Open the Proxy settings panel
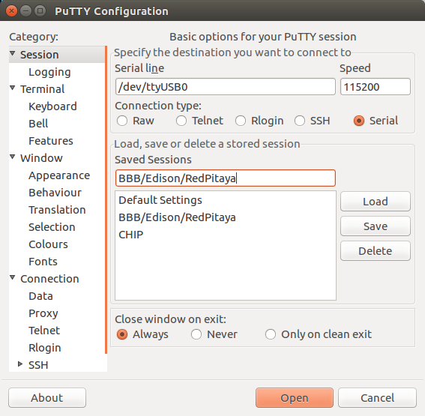This screenshot has width=425, height=416. coord(43,313)
